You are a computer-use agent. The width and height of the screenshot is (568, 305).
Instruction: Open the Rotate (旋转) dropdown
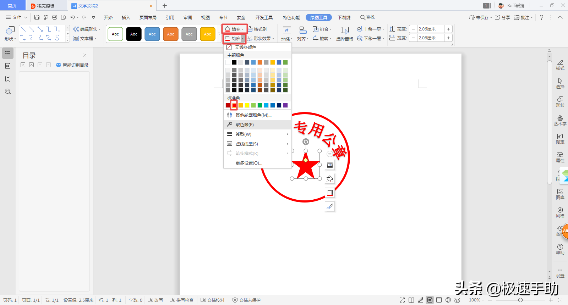(322, 38)
